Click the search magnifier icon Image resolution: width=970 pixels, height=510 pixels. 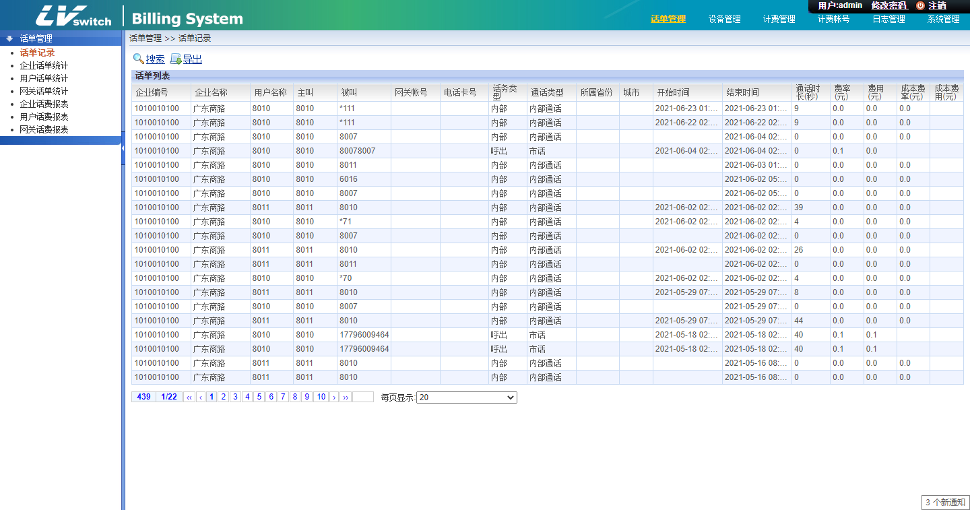point(138,59)
